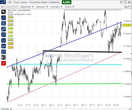
Task: Open the Zeitraum dropdown
Action: [42, 7]
